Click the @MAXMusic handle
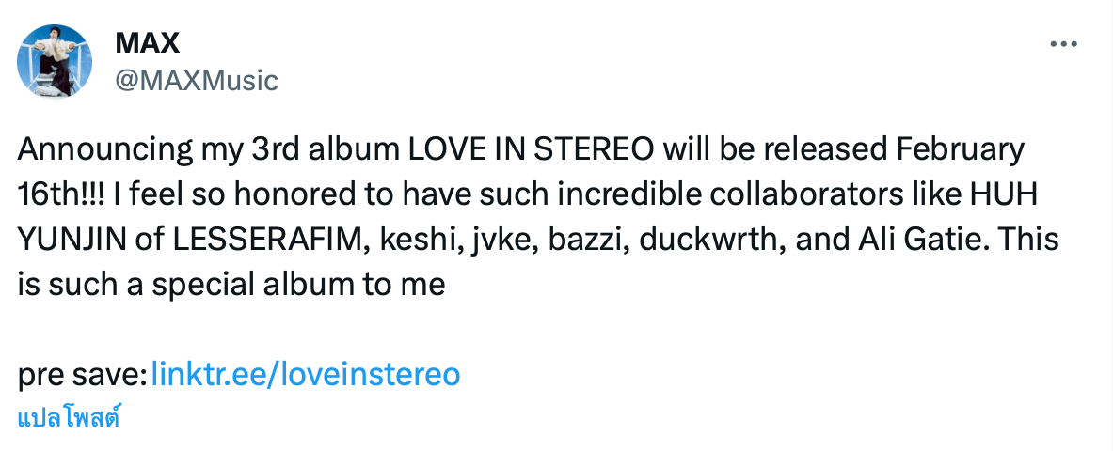Screen dimensions: 1113x451 click(196, 81)
